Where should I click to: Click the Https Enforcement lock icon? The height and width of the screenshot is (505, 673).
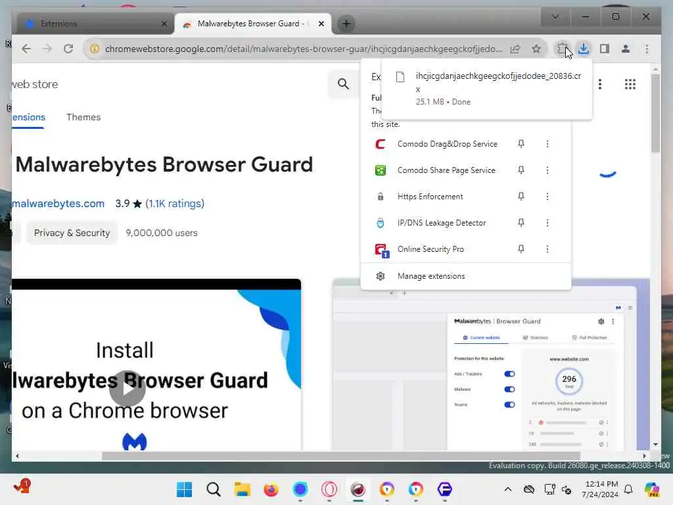point(381,197)
